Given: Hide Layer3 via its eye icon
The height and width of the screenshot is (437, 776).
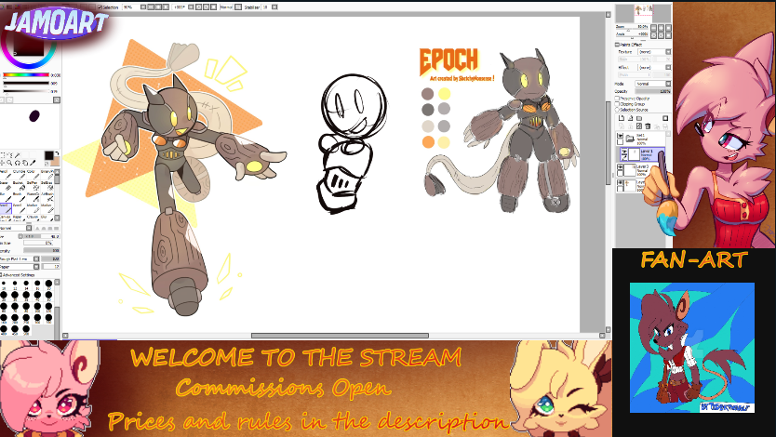Looking at the screenshot, I should pyautogui.click(x=621, y=166).
